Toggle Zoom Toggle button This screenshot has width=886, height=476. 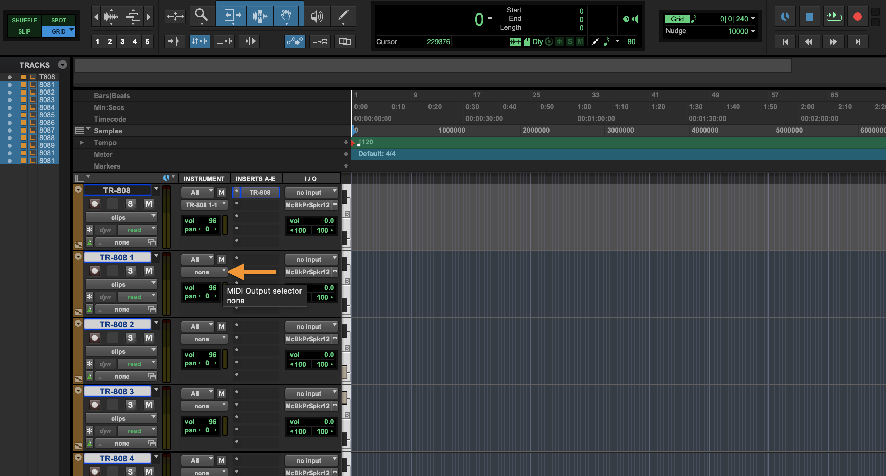[x=175, y=16]
